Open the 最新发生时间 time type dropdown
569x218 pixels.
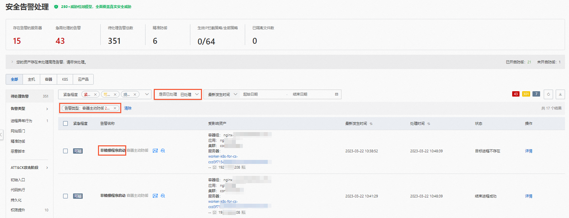click(x=222, y=94)
